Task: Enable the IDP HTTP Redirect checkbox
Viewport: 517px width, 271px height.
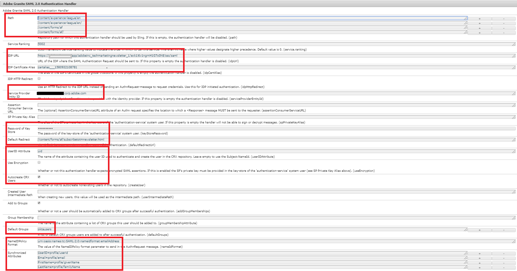Action: 39,78
